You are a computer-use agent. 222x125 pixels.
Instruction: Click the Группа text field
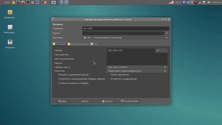[x=123, y=33]
